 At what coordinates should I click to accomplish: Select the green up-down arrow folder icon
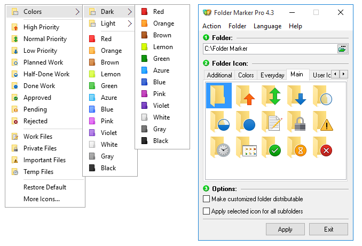272,96
